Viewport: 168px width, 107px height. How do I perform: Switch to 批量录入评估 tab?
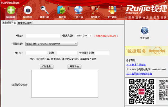(25, 23)
